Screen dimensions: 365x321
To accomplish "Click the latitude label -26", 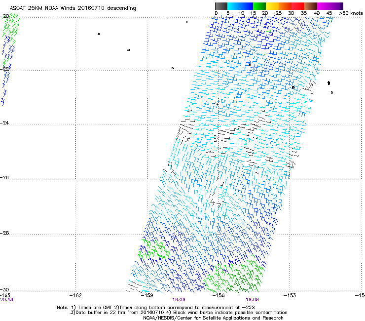I will [x=4, y=177].
